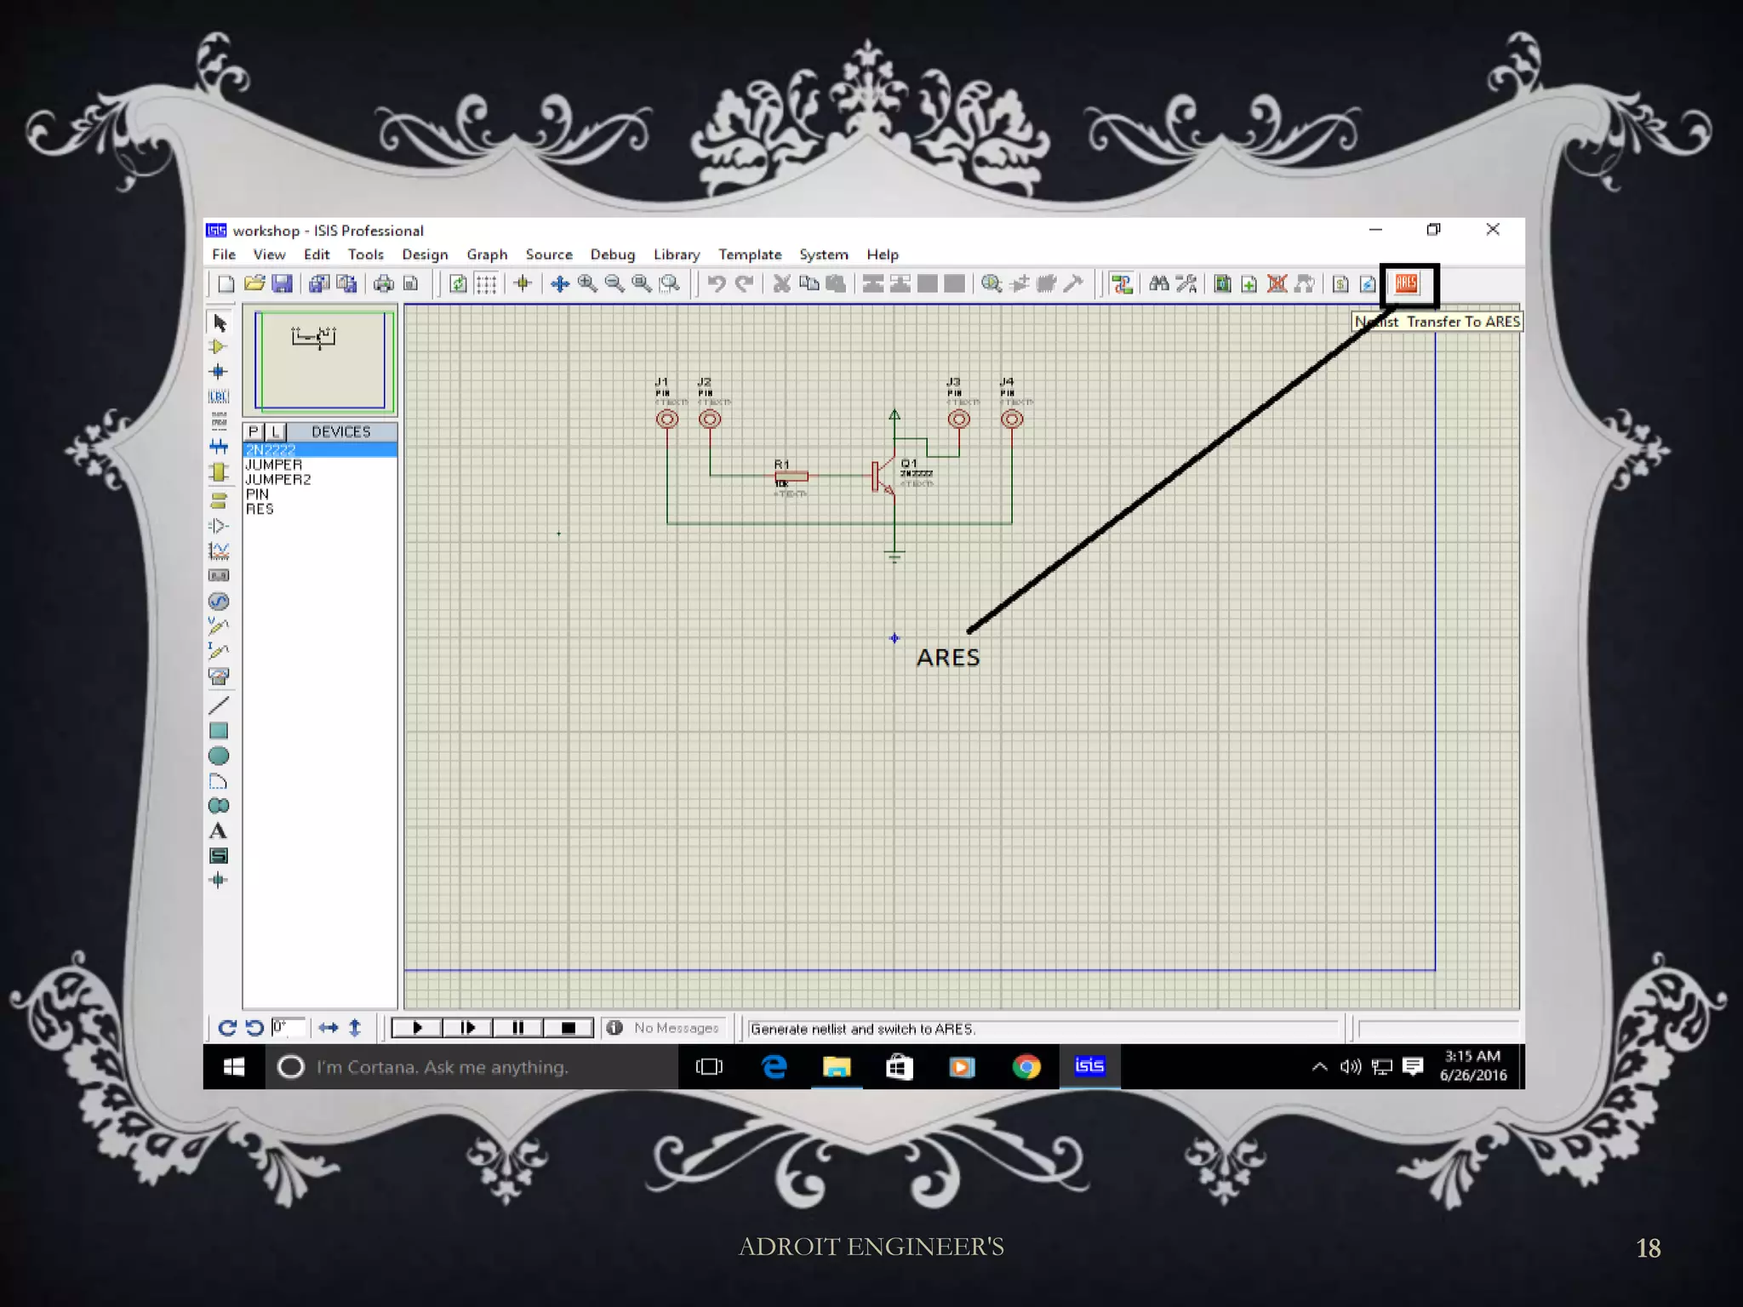This screenshot has width=1743, height=1307.
Task: Select the Component mode tool
Action: click(218, 347)
